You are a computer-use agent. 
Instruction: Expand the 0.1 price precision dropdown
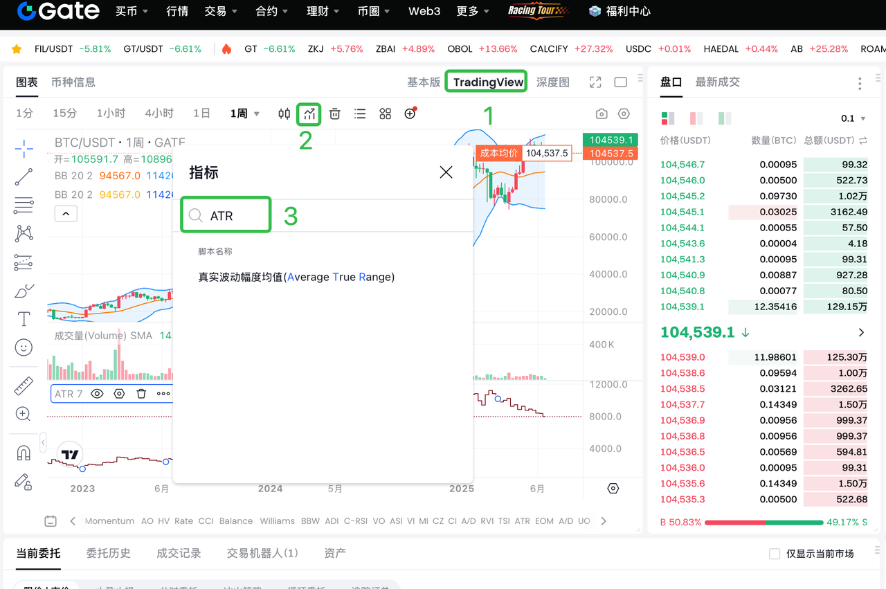tap(853, 118)
